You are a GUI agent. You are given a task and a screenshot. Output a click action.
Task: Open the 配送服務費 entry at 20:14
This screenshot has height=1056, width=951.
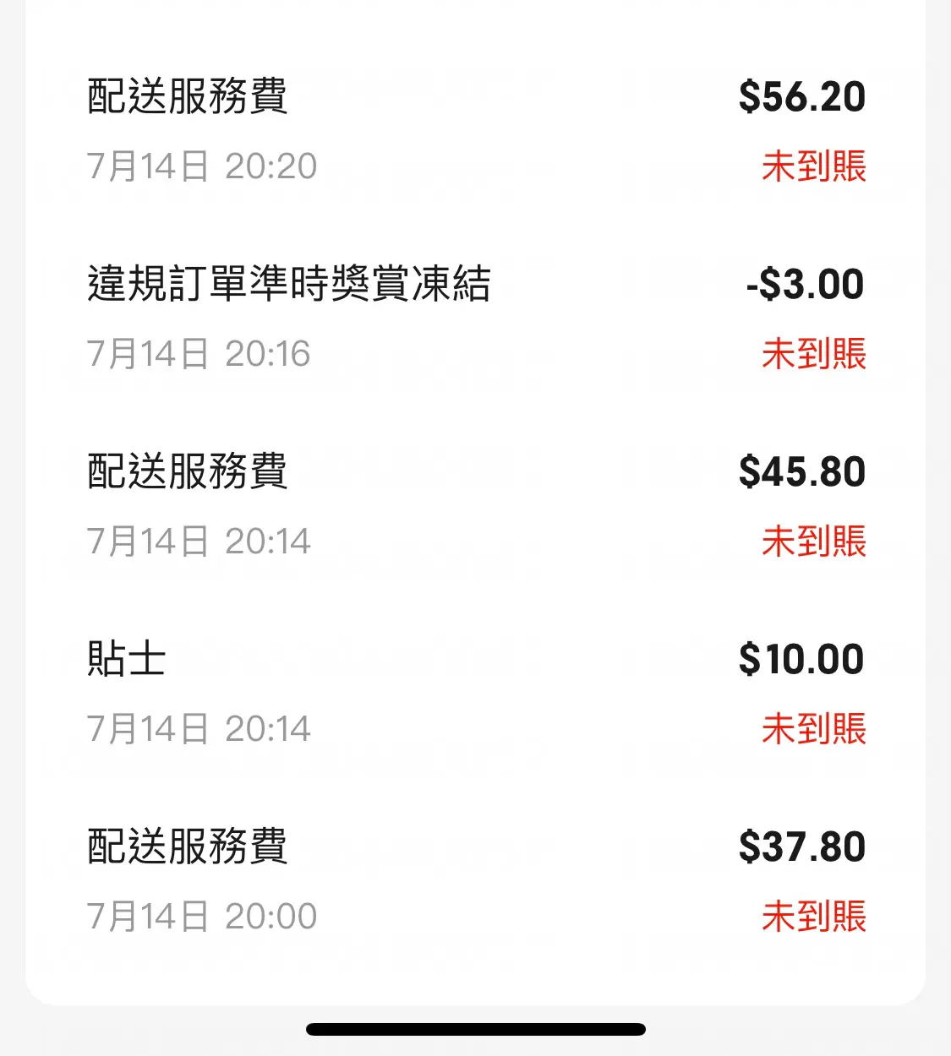click(475, 506)
